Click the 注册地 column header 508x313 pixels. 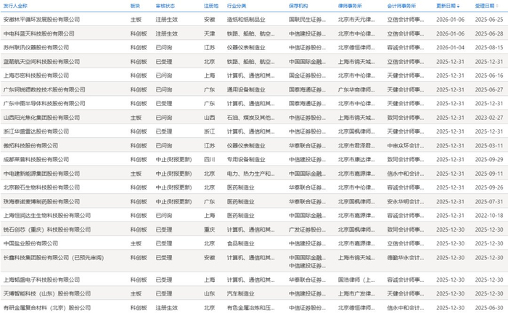click(211, 6)
